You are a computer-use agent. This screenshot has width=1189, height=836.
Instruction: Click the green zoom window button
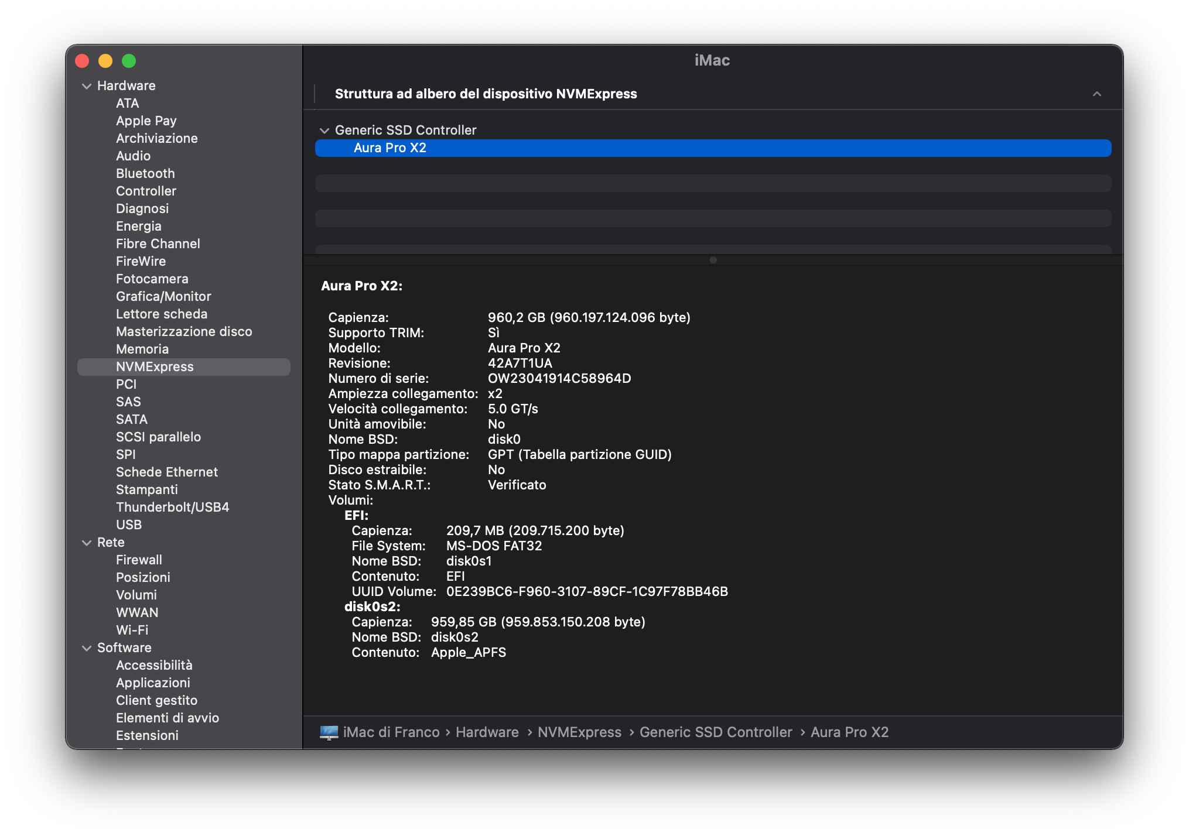(129, 61)
